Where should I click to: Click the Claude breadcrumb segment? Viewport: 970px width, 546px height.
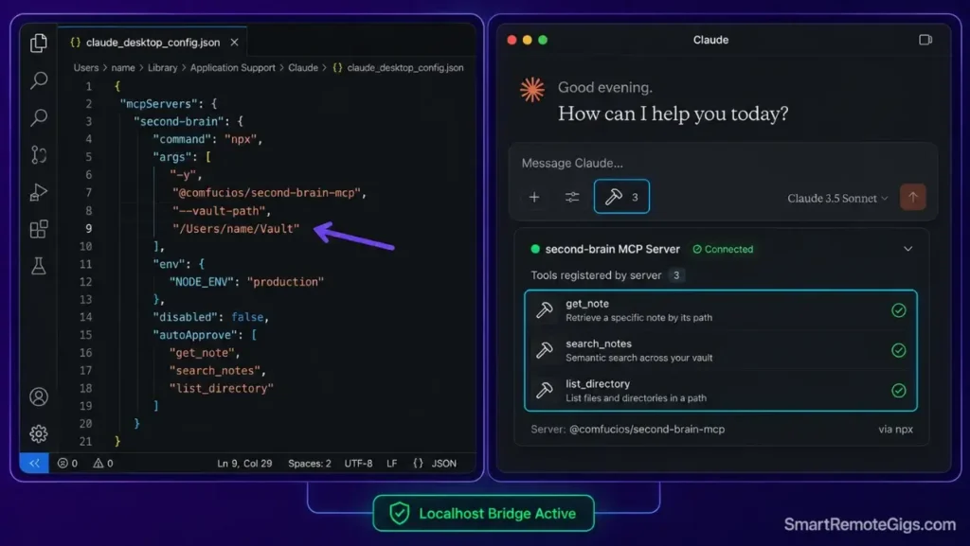point(303,68)
